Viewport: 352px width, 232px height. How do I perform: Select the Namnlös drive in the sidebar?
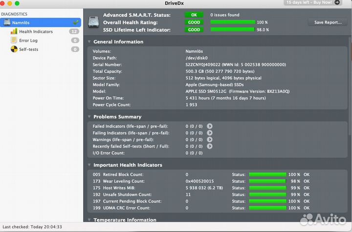pyautogui.click(x=41, y=23)
